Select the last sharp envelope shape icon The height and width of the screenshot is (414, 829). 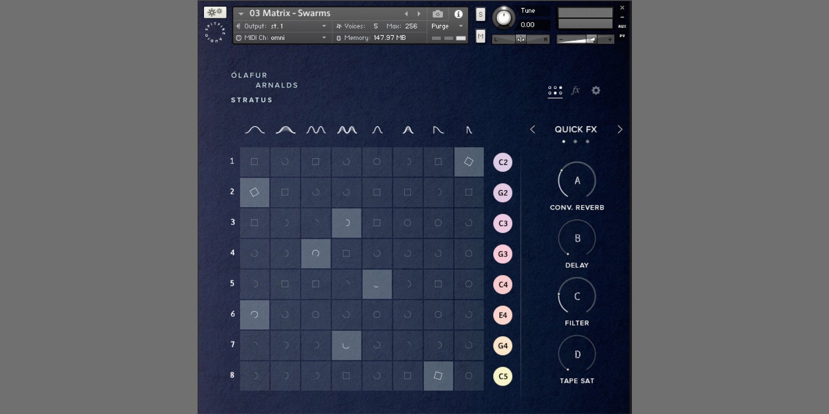[469, 130]
